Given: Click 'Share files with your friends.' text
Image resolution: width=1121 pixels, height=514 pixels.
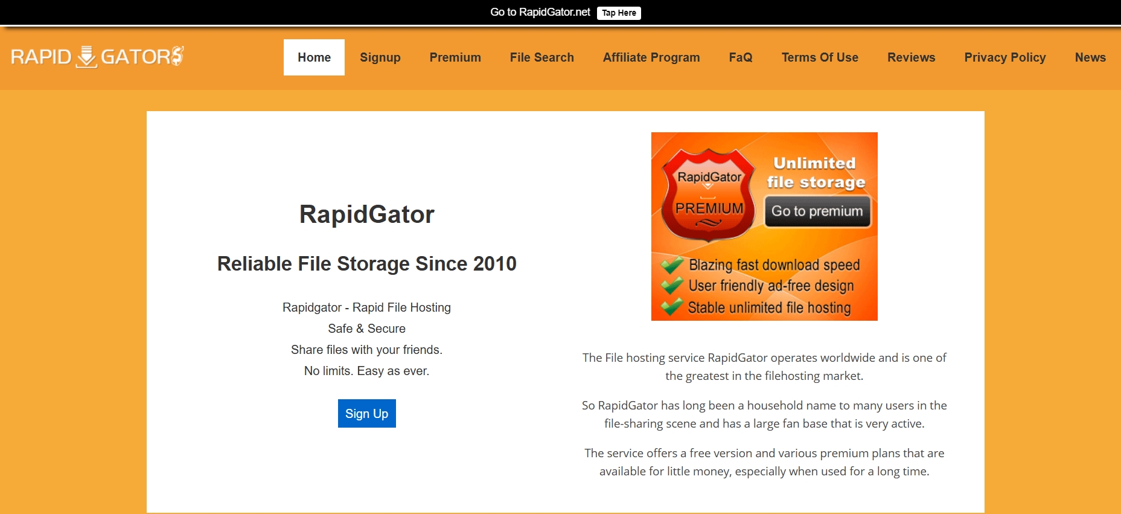Looking at the screenshot, I should 367,350.
